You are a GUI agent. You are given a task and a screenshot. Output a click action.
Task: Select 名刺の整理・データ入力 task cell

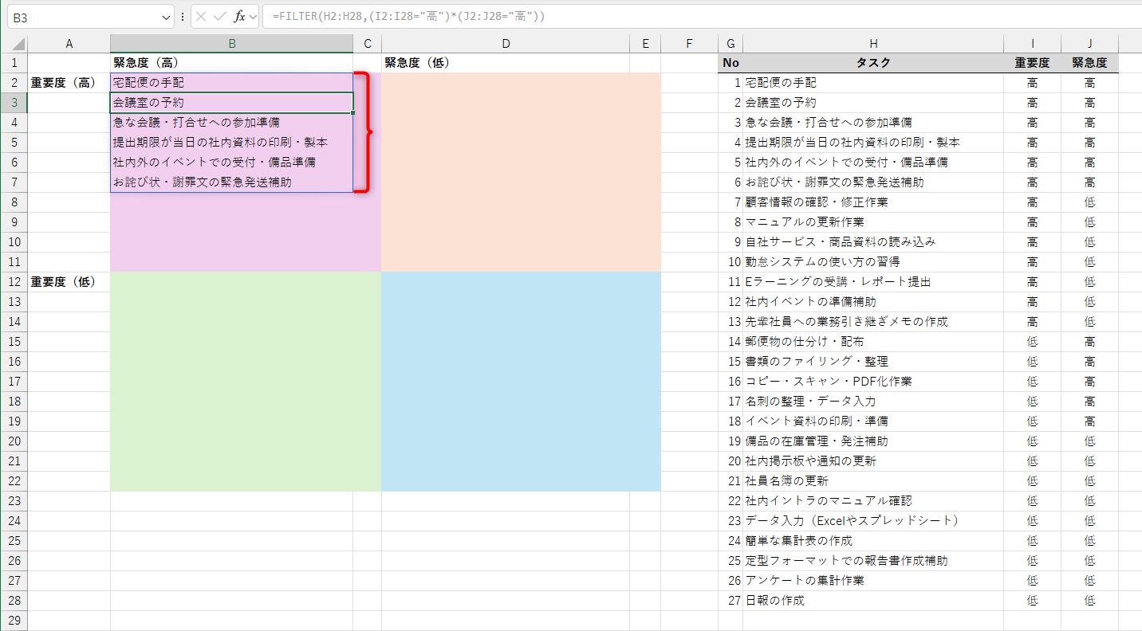(873, 402)
